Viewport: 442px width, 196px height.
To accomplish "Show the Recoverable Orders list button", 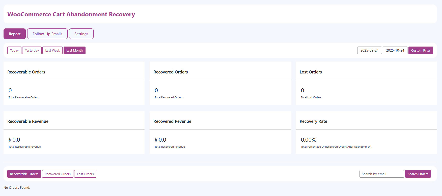I will 24,174.
